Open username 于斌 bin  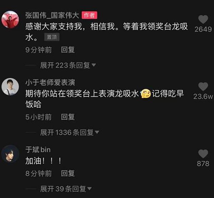[38, 150]
